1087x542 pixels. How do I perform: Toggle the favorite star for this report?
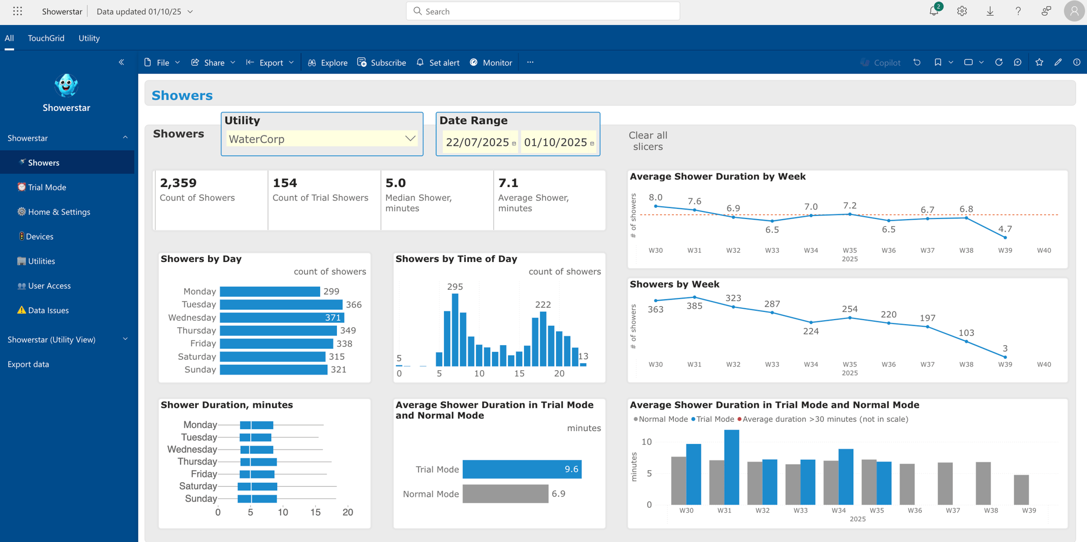tap(1039, 63)
